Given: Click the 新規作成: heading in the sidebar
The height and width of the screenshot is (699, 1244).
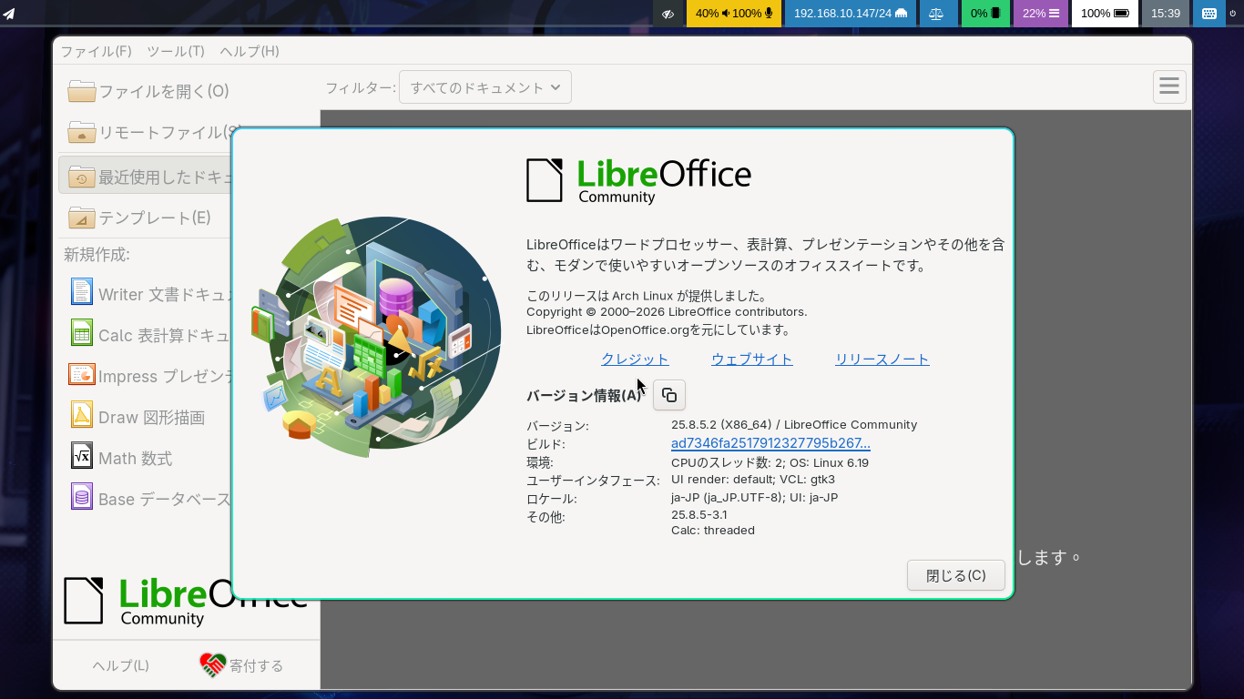Looking at the screenshot, I should coord(97,255).
